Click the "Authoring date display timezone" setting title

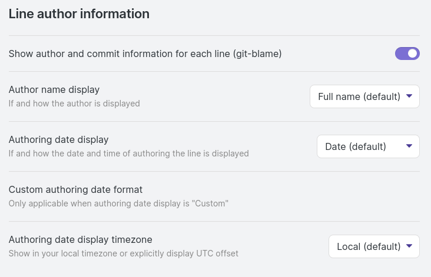[x=80, y=239]
